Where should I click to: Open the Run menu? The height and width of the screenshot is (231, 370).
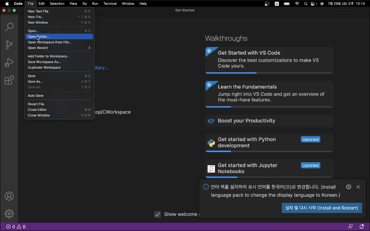95,4
